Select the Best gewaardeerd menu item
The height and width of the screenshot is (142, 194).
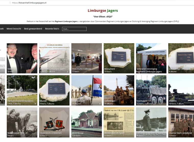pyautogui.click(x=33, y=29)
